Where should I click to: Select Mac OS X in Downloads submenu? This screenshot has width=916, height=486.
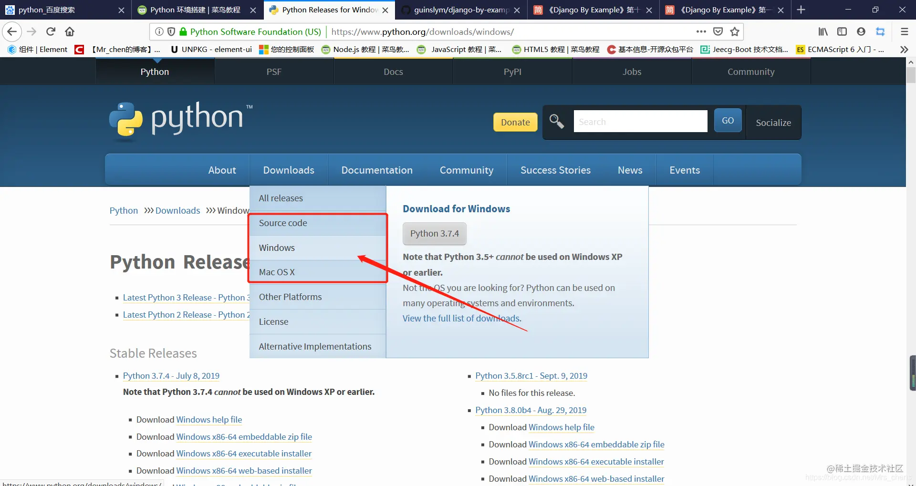(318, 272)
